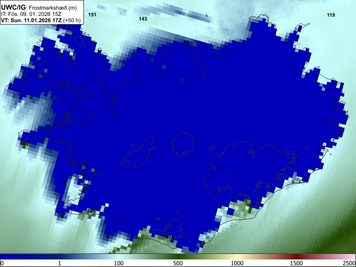This screenshot has width=356, height=267.
Task: Click the legend tick label 2500
Action: [x=349, y=263]
